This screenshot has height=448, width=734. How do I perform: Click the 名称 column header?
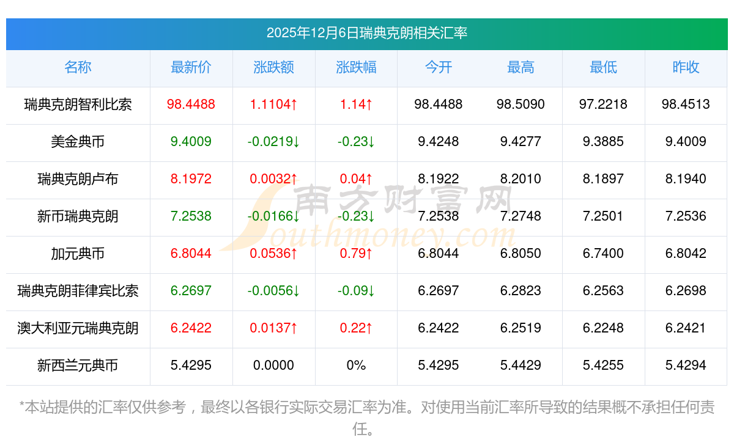pos(78,67)
